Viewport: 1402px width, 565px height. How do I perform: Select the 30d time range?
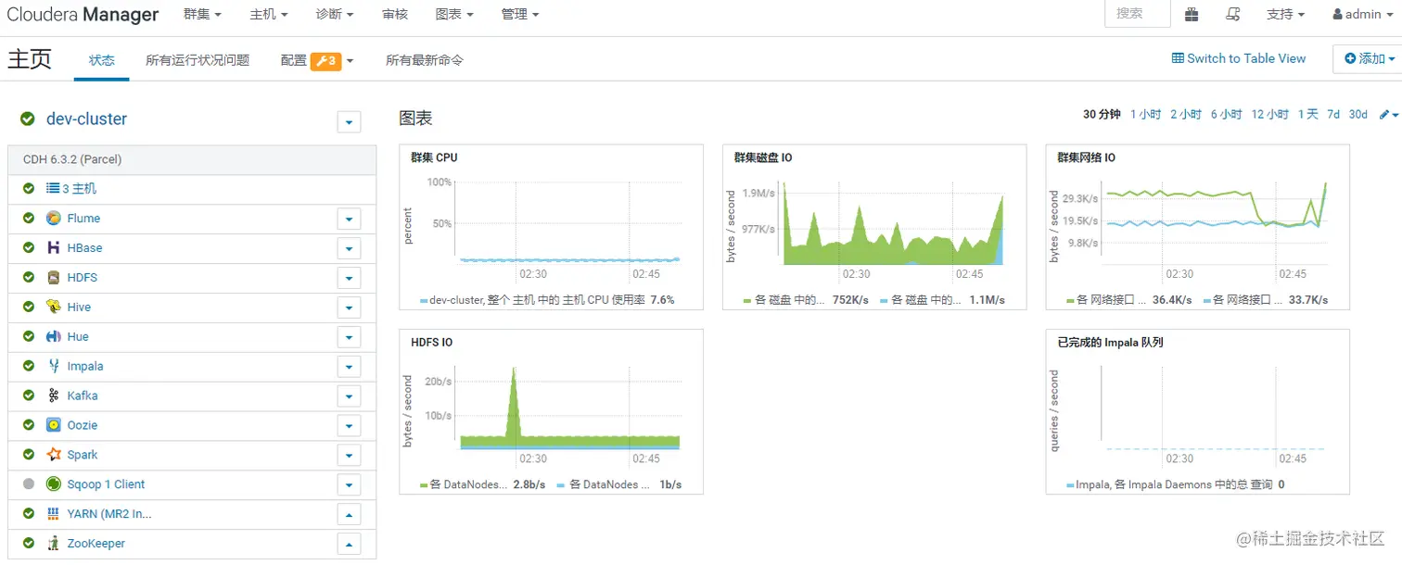click(1357, 115)
